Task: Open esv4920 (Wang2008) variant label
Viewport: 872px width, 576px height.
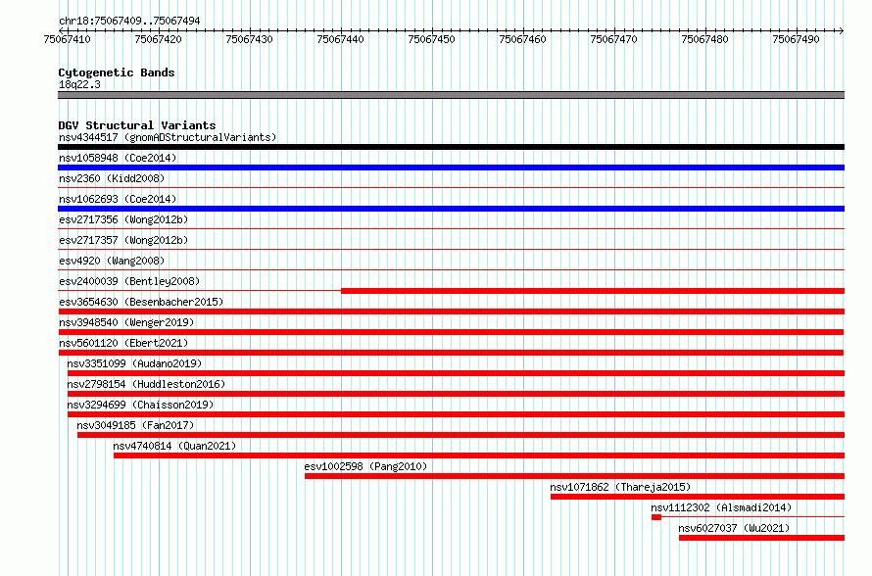Action: coord(112,261)
